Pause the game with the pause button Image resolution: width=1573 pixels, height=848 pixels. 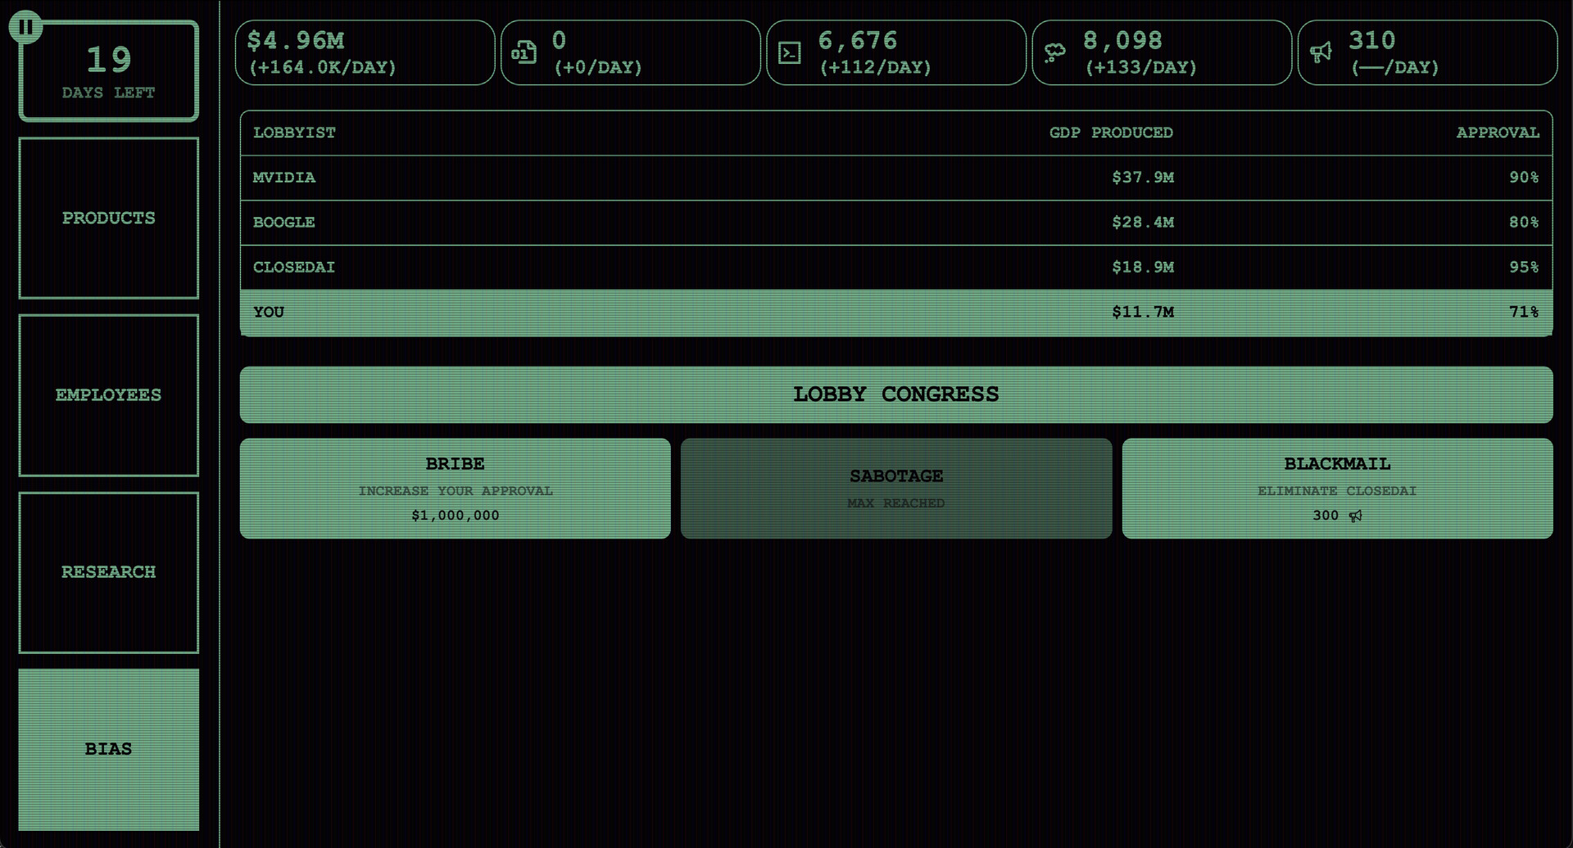coord(25,27)
